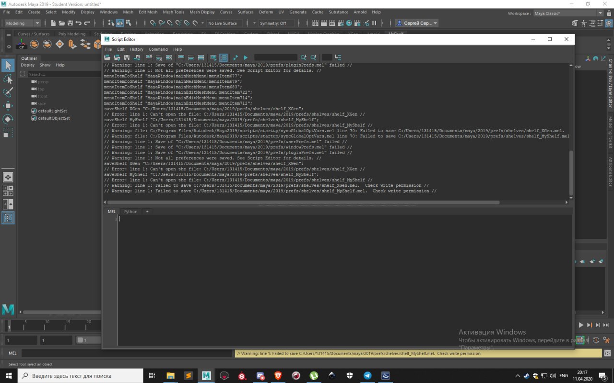Toggle Show Line Numbers icon
Screen dimensions: 614x383
(x=223, y=57)
